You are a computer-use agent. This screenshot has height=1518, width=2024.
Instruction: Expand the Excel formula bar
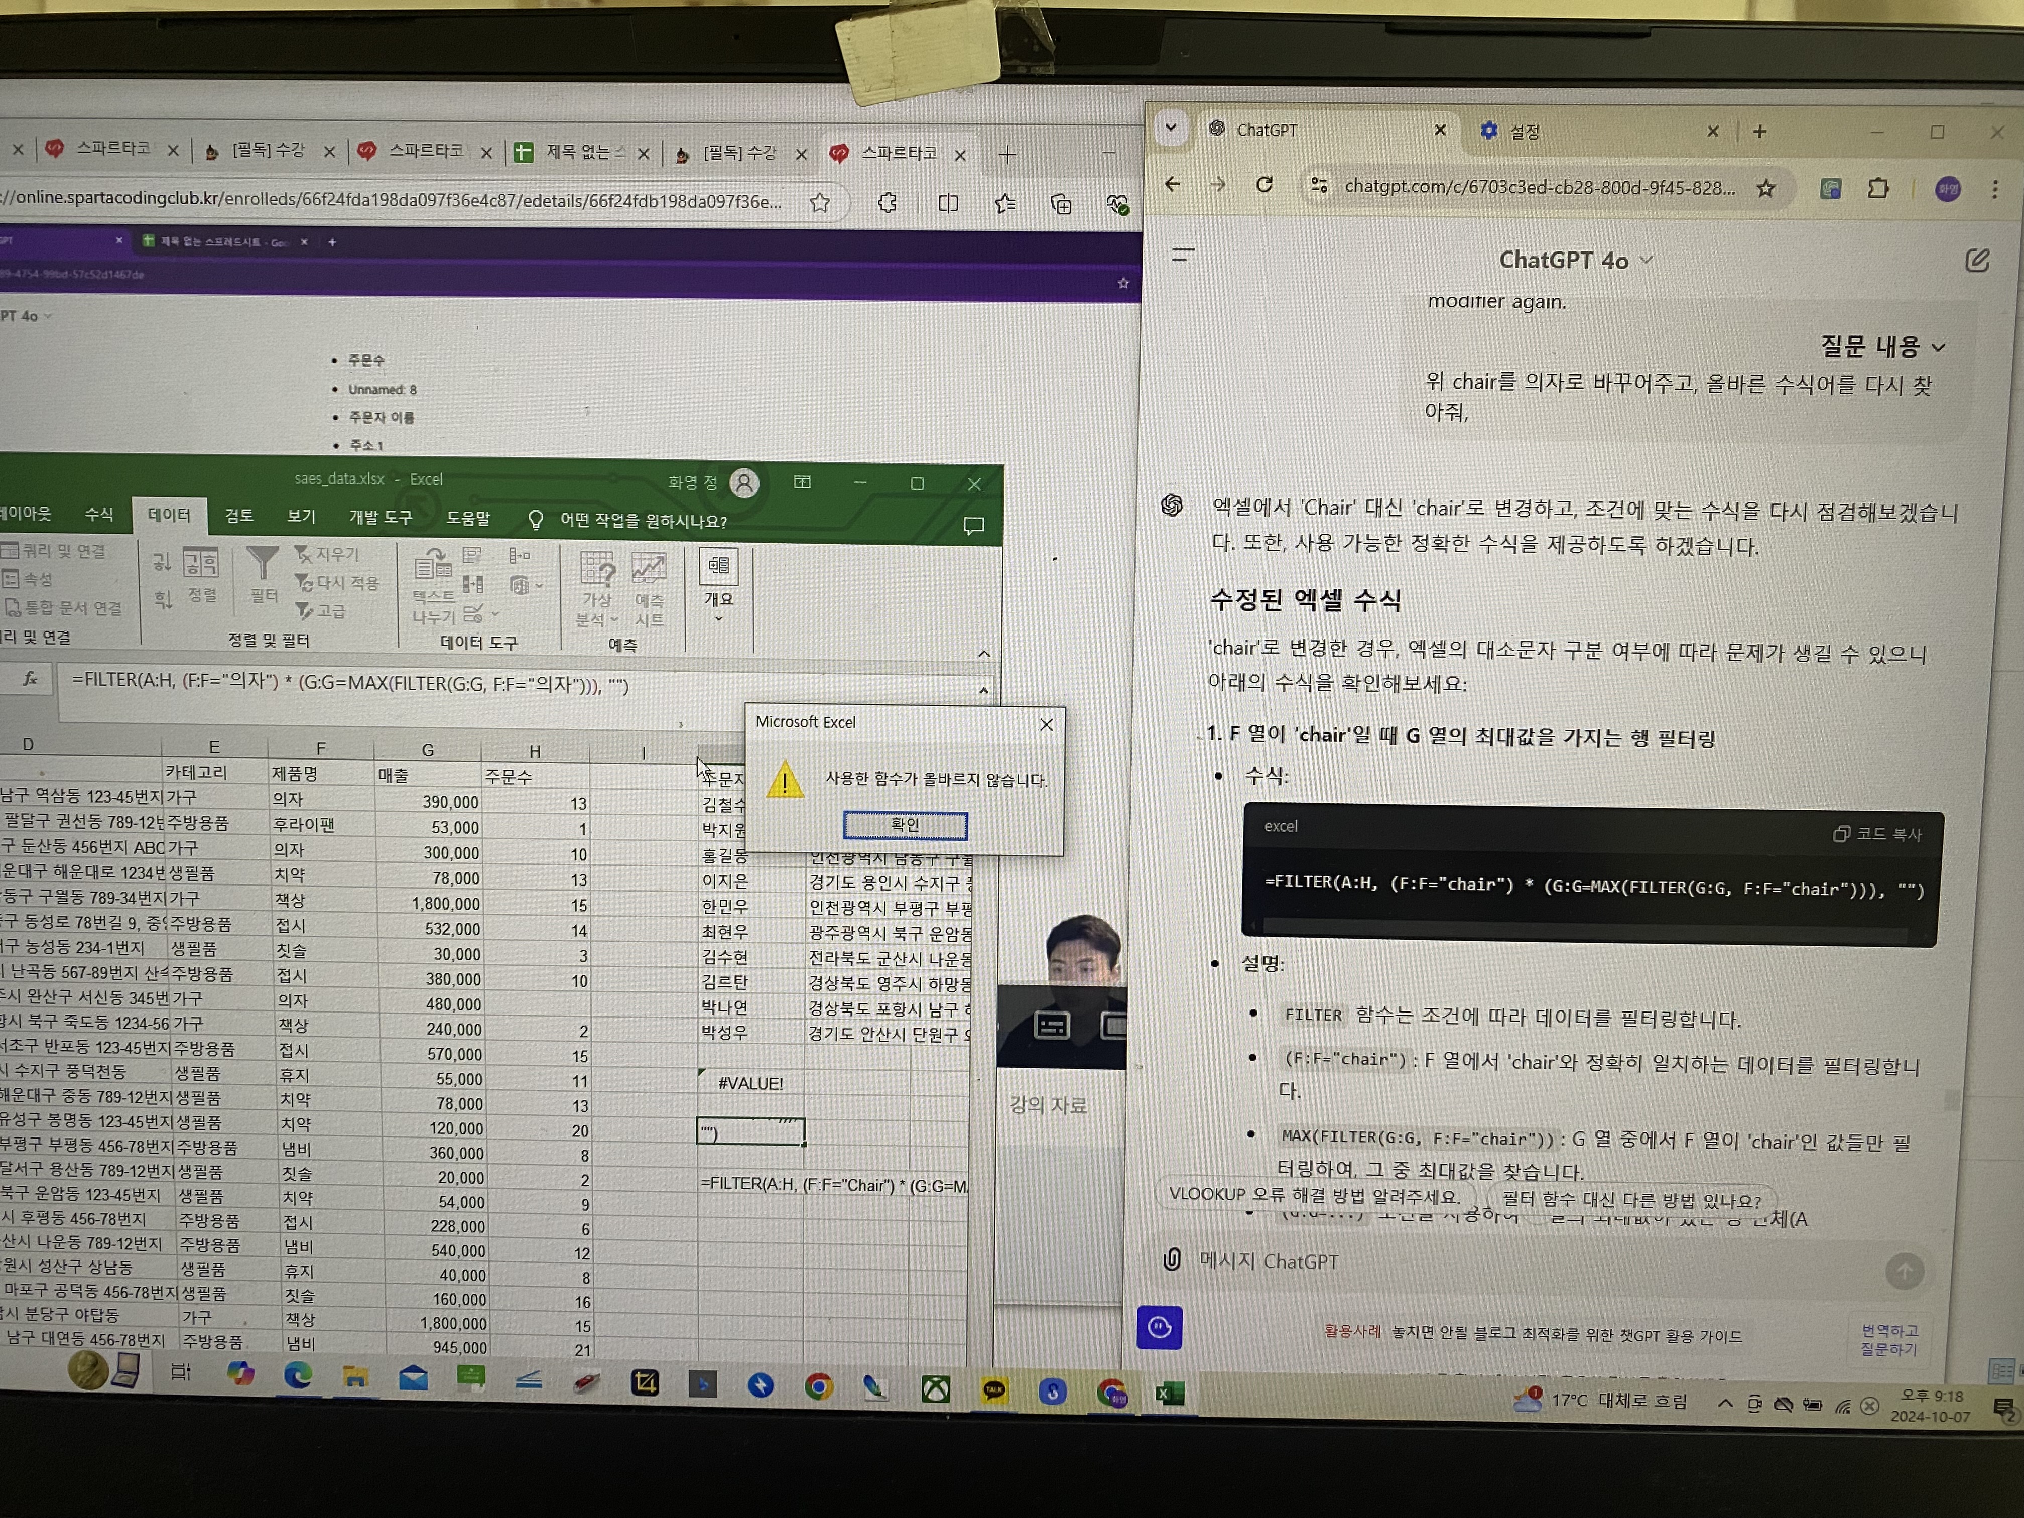983,691
